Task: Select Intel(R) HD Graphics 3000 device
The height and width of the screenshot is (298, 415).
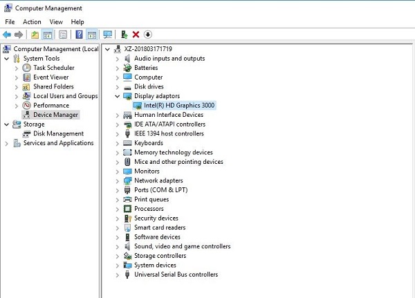Action: coord(178,106)
